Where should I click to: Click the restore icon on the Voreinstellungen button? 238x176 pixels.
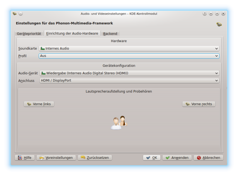(42, 157)
